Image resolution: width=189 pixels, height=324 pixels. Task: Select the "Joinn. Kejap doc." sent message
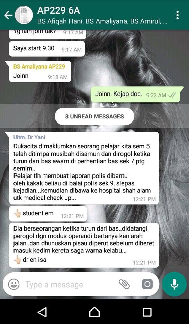[137, 94]
